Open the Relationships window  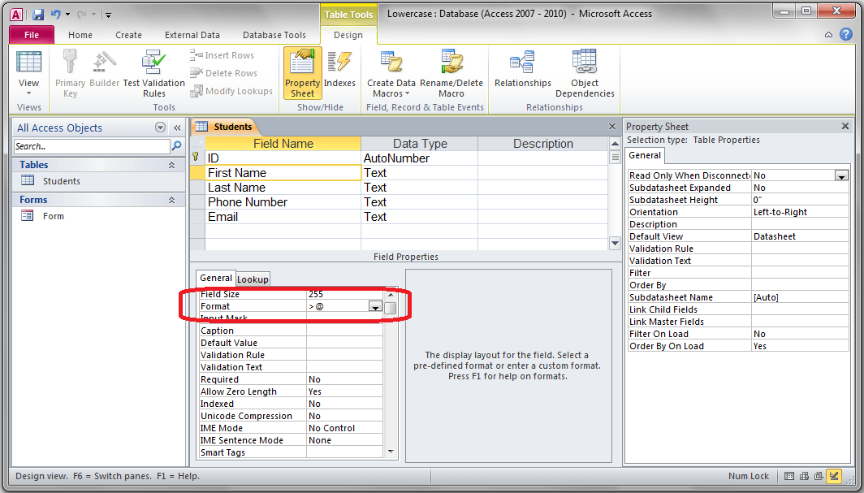(522, 69)
